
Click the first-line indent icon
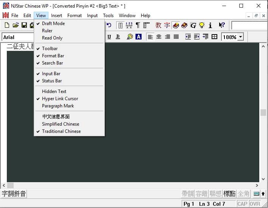pyautogui.click(x=206, y=37)
